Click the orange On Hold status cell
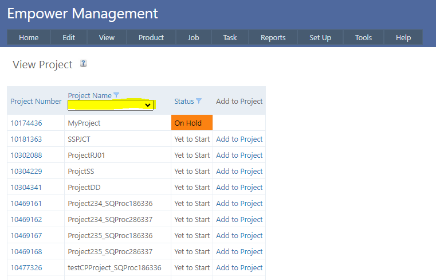Image resolution: width=436 pixels, height=280 pixels. (x=191, y=123)
